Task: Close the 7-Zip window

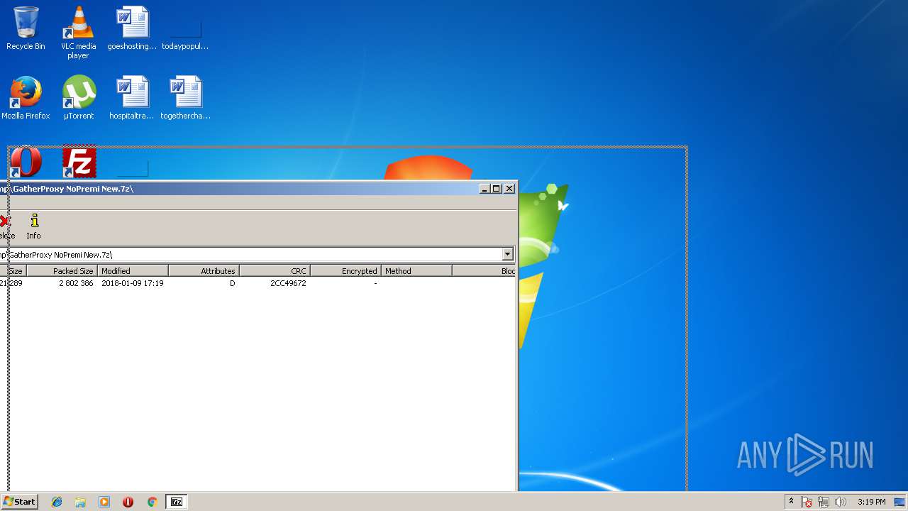Action: [x=509, y=189]
